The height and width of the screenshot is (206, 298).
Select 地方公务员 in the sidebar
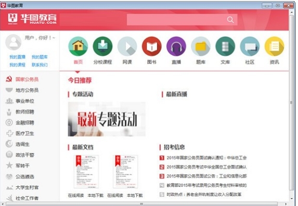(x=27, y=90)
